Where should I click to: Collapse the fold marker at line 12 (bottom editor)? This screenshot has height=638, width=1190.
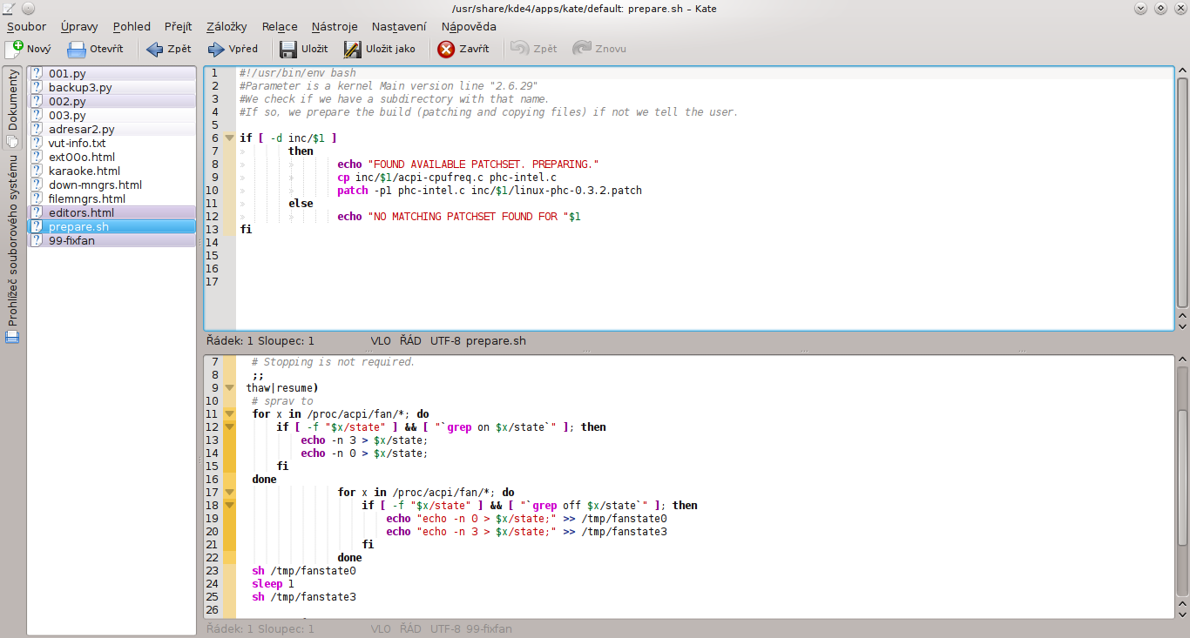tap(229, 427)
